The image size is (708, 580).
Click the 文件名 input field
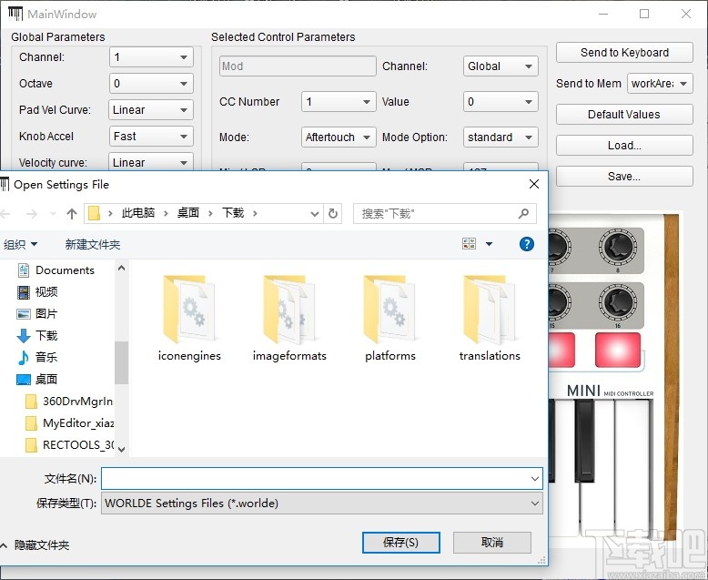[x=314, y=478]
